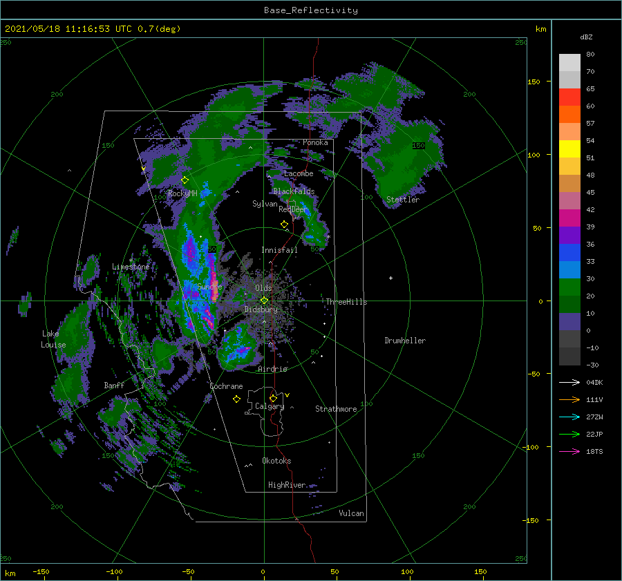Click the cyan 27ZW arrow in legend
Screen dimensions: 622x581
[x=569, y=417]
